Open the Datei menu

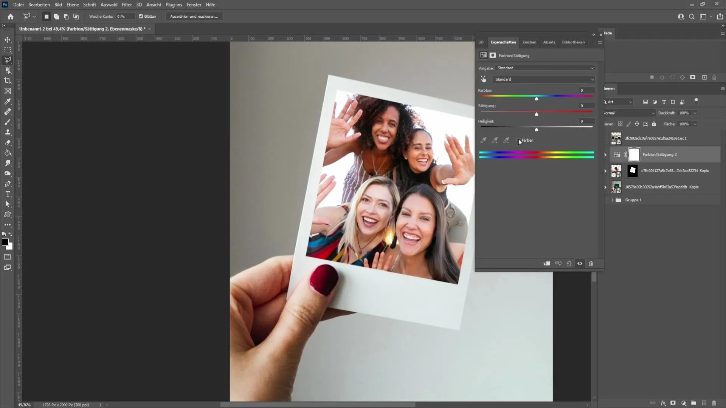pyautogui.click(x=18, y=5)
